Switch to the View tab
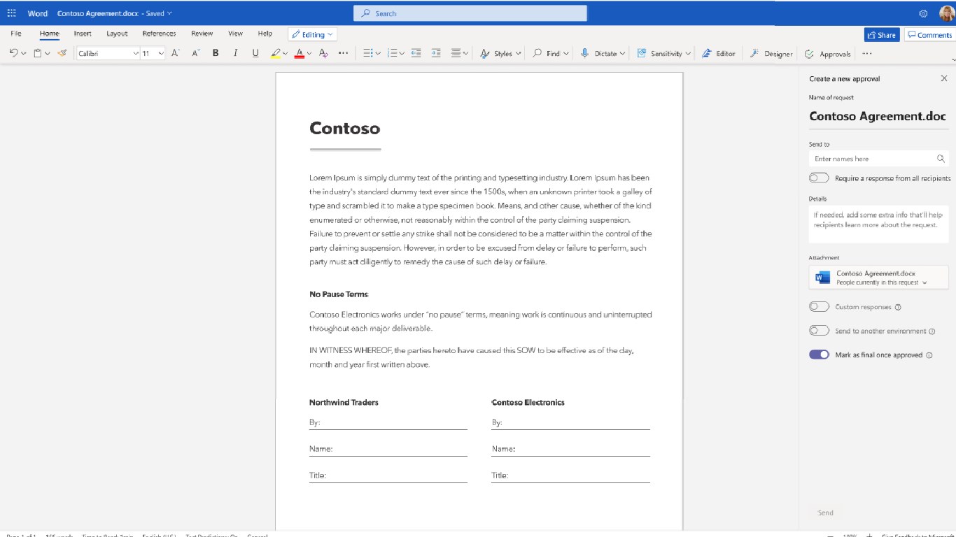This screenshot has height=537, width=956. 236,34
